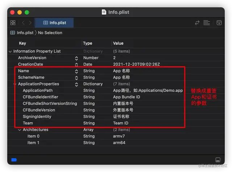Select the SigningIdentity key
Viewport: 232px width, 172px height.
(x=37, y=116)
